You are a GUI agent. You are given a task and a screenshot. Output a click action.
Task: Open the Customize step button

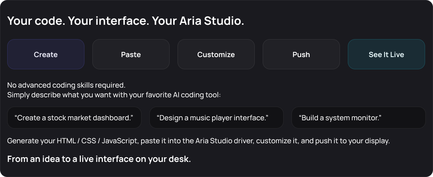(216, 54)
